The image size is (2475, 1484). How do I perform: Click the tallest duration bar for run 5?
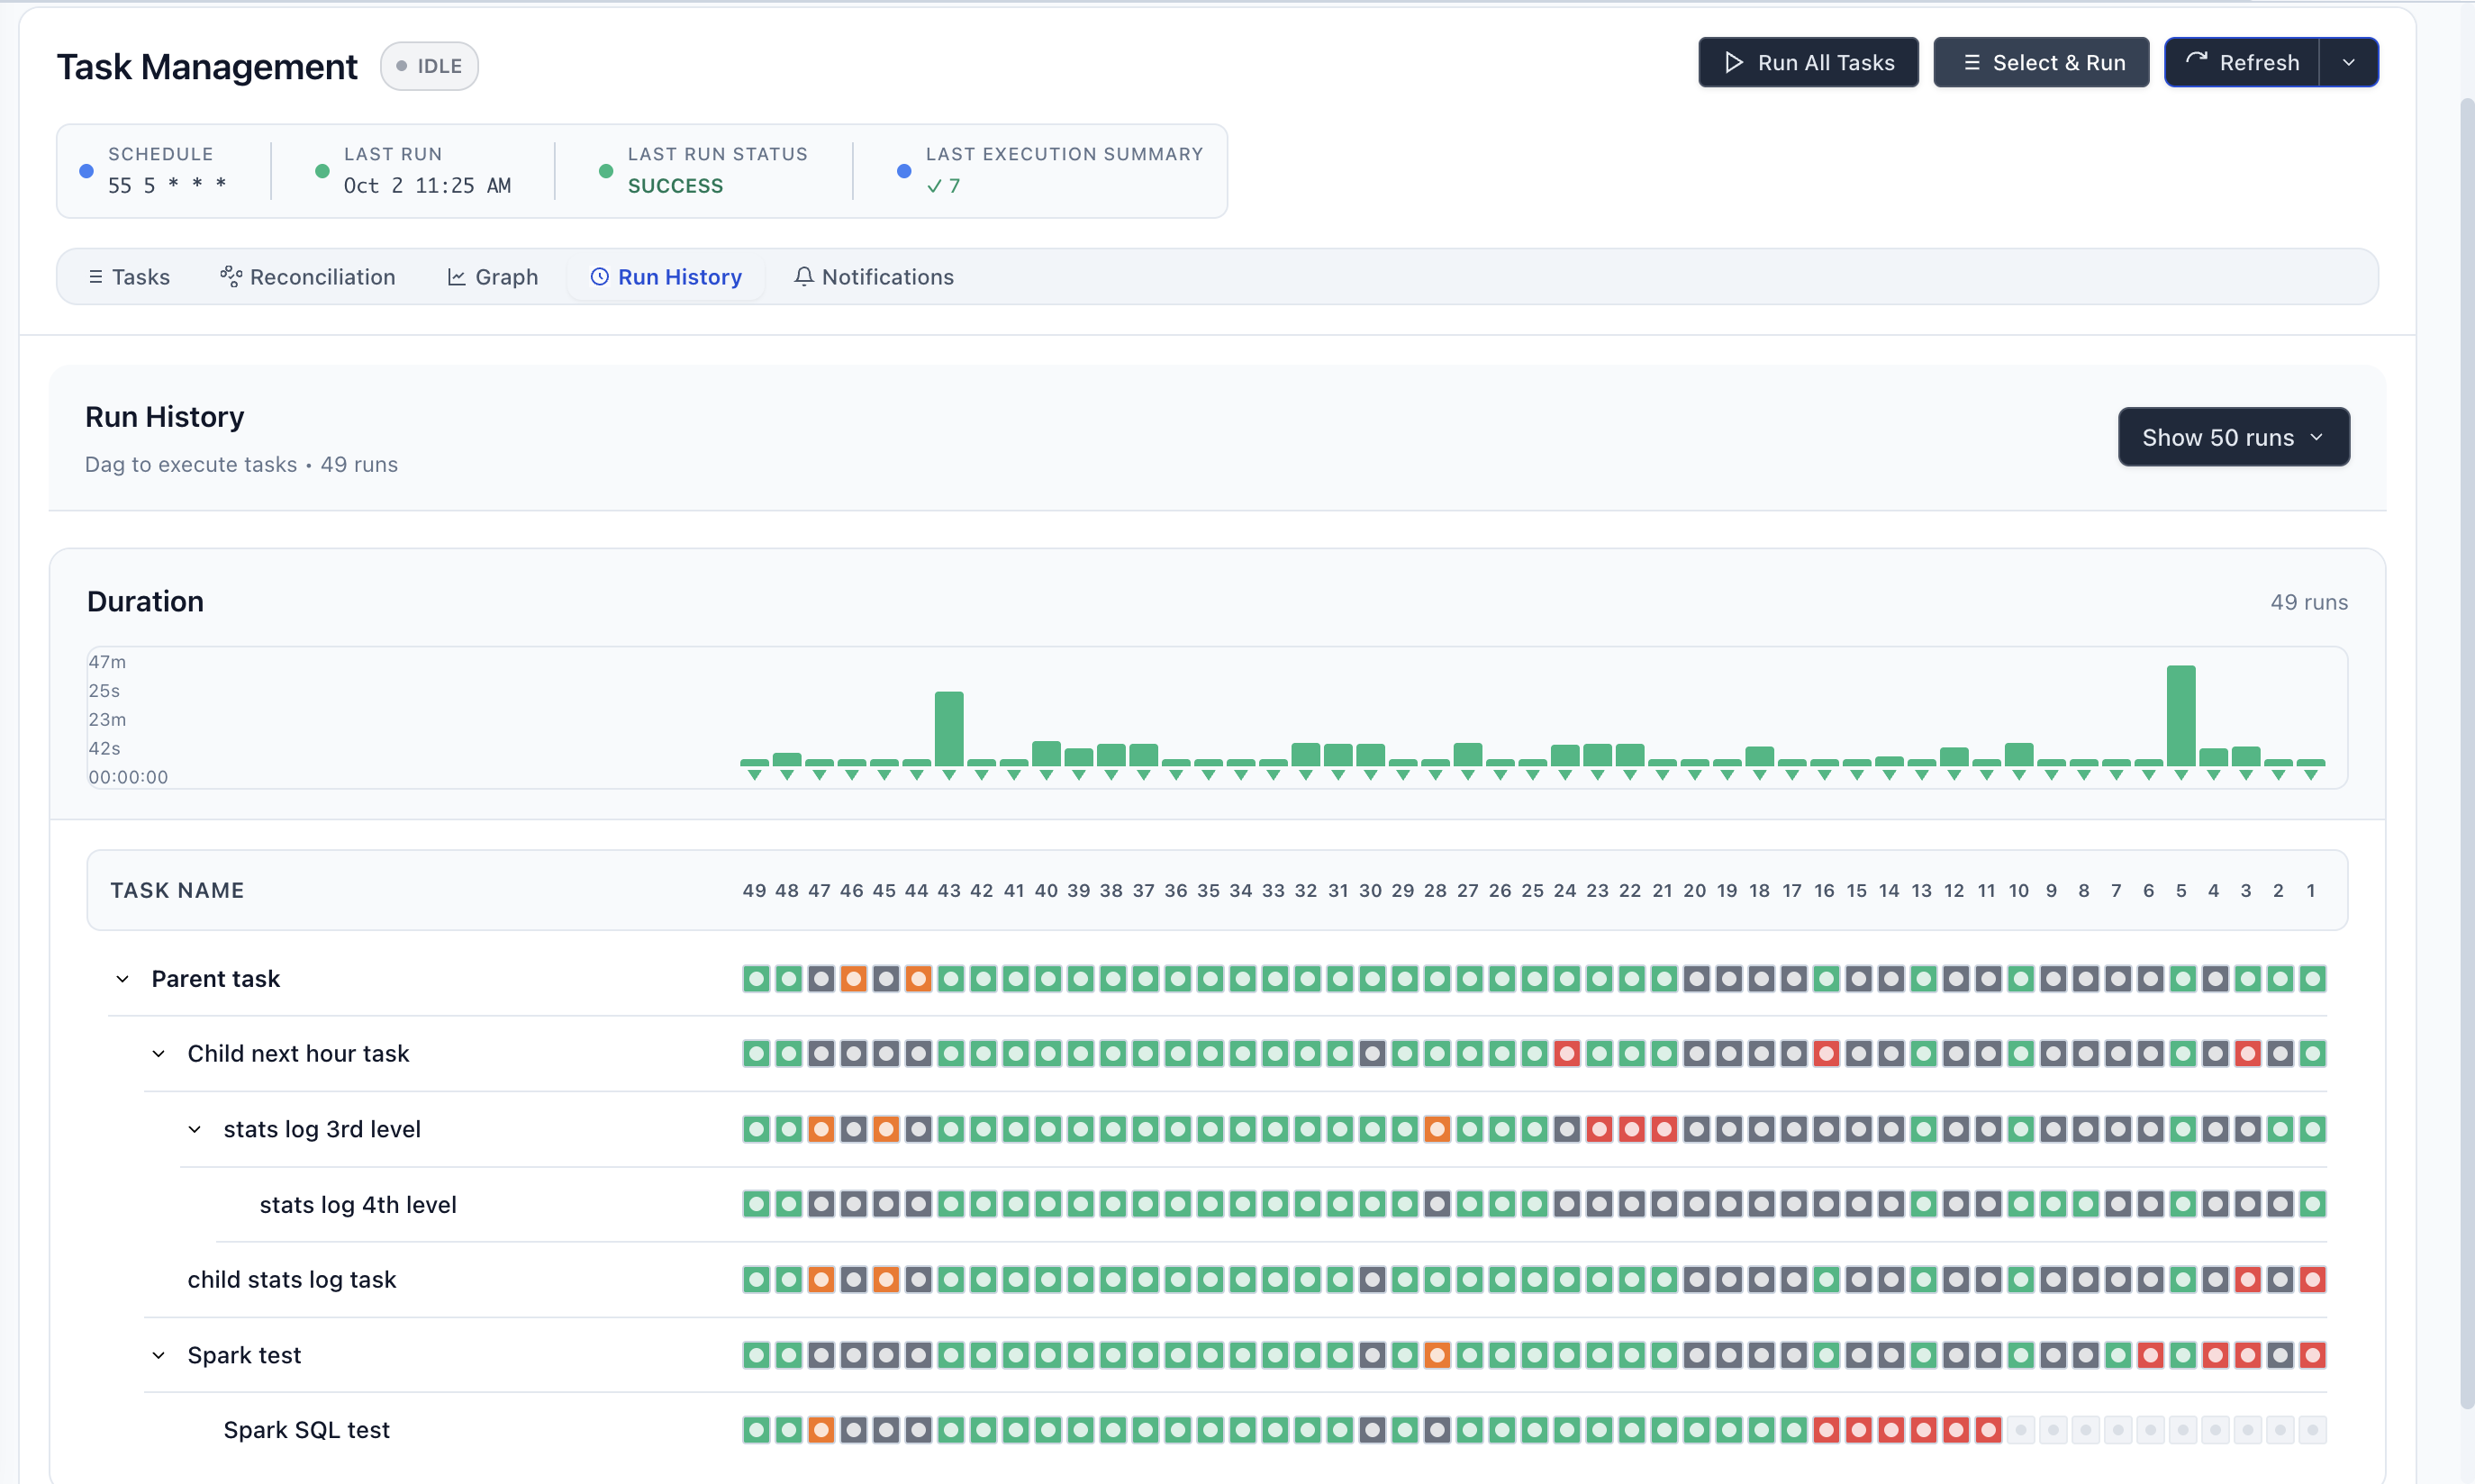click(2180, 715)
